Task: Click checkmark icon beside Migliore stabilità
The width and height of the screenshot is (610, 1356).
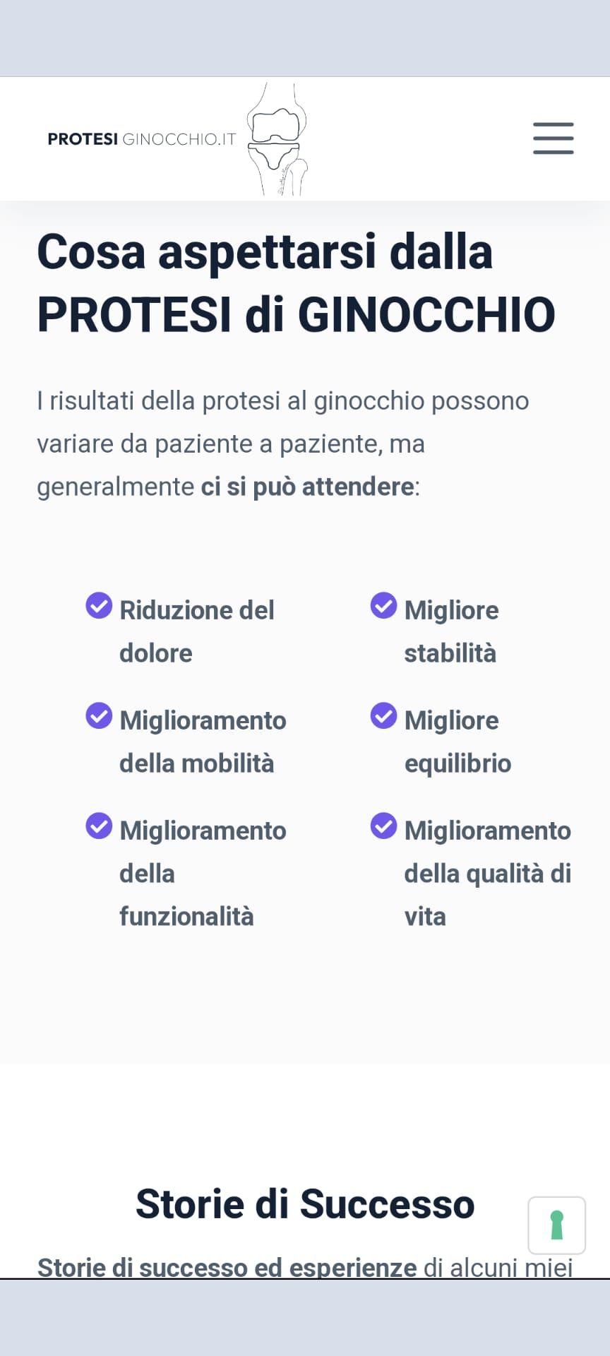Action: (383, 605)
